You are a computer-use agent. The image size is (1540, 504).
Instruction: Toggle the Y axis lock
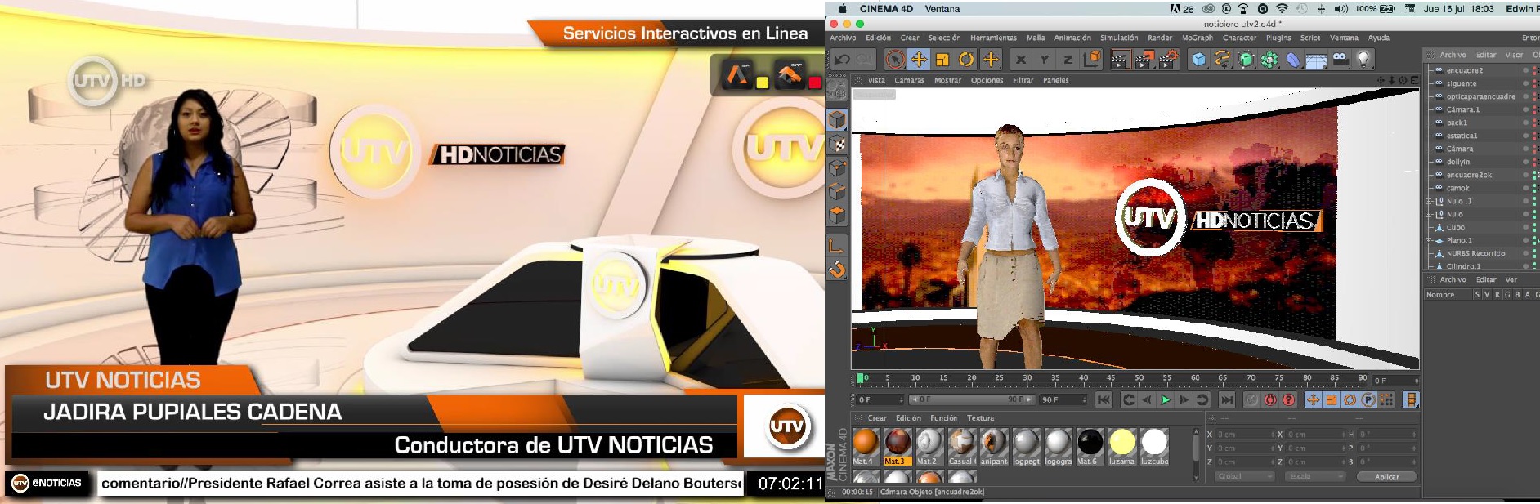1044,59
